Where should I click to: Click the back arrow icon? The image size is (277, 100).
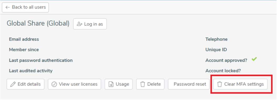pos(7,7)
